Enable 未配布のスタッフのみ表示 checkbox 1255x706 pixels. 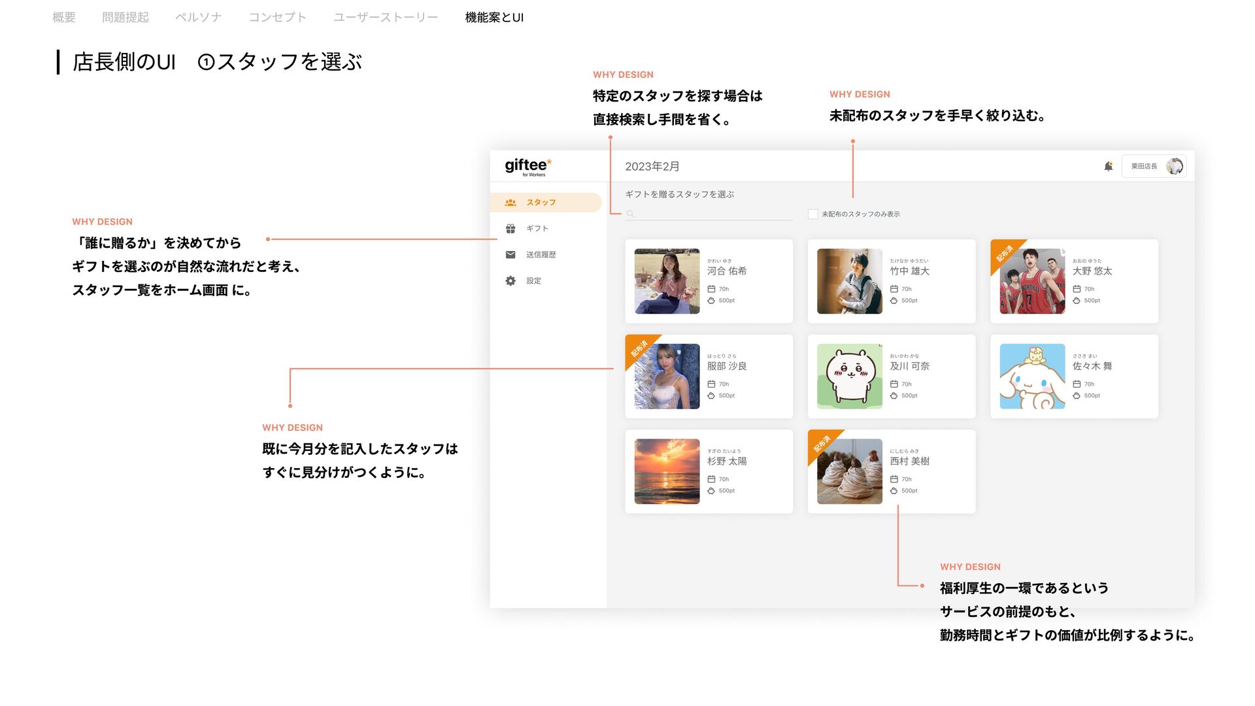point(812,214)
